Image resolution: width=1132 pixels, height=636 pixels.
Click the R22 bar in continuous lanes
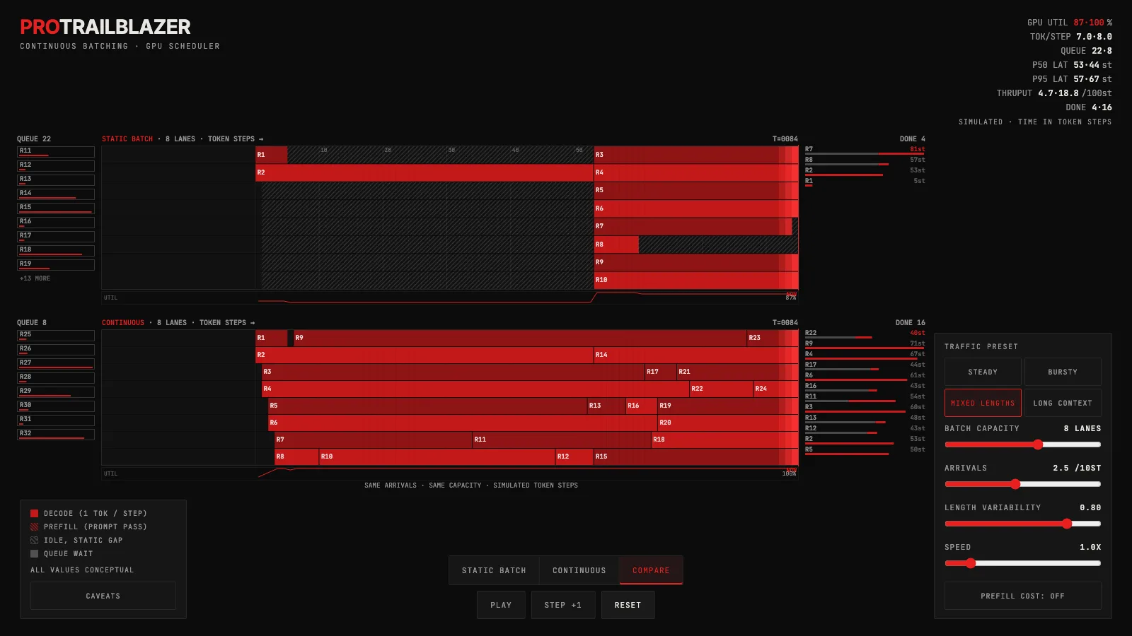(721, 389)
